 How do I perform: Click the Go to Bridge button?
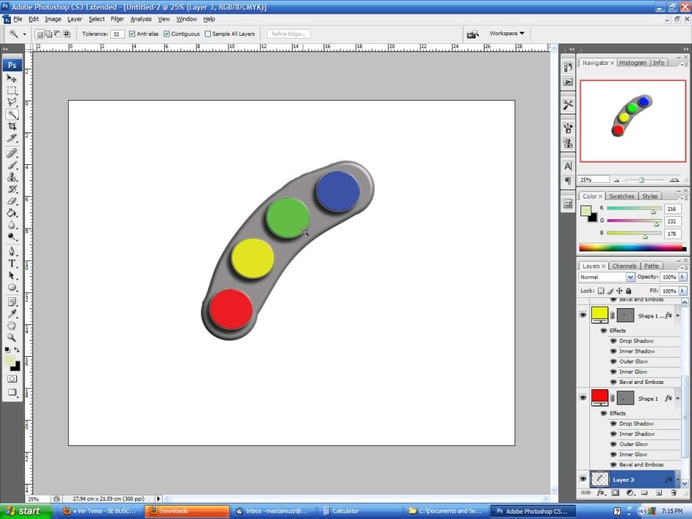(472, 34)
